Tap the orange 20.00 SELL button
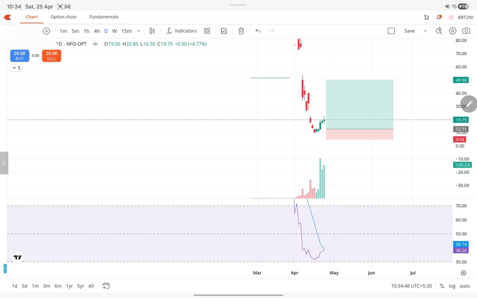This screenshot has height=298, width=477. (x=51, y=56)
